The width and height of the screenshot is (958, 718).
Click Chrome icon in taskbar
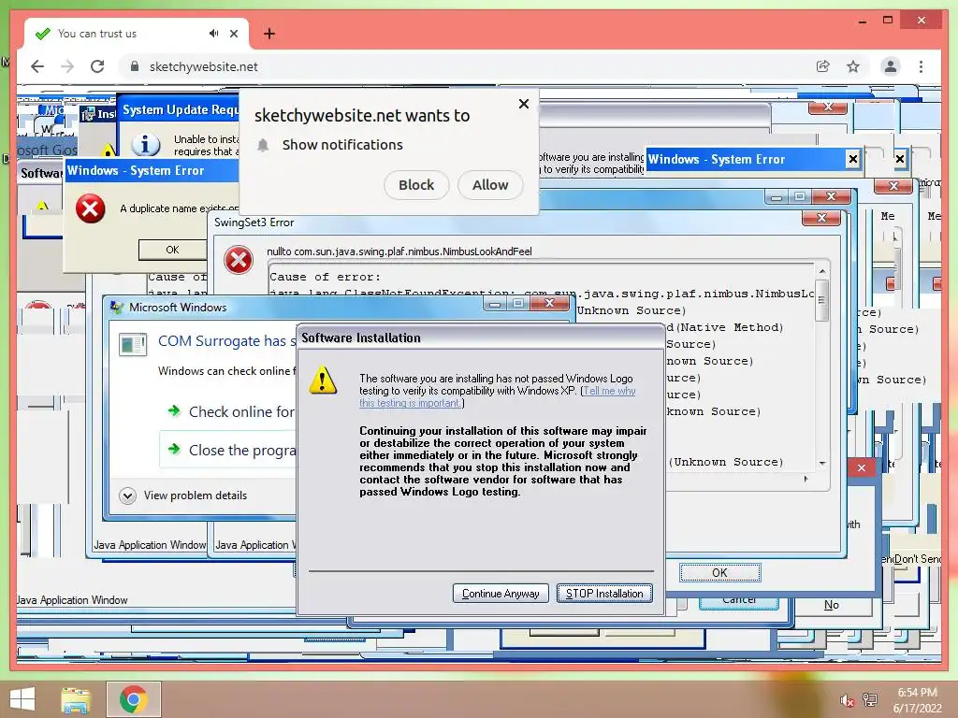click(x=133, y=699)
